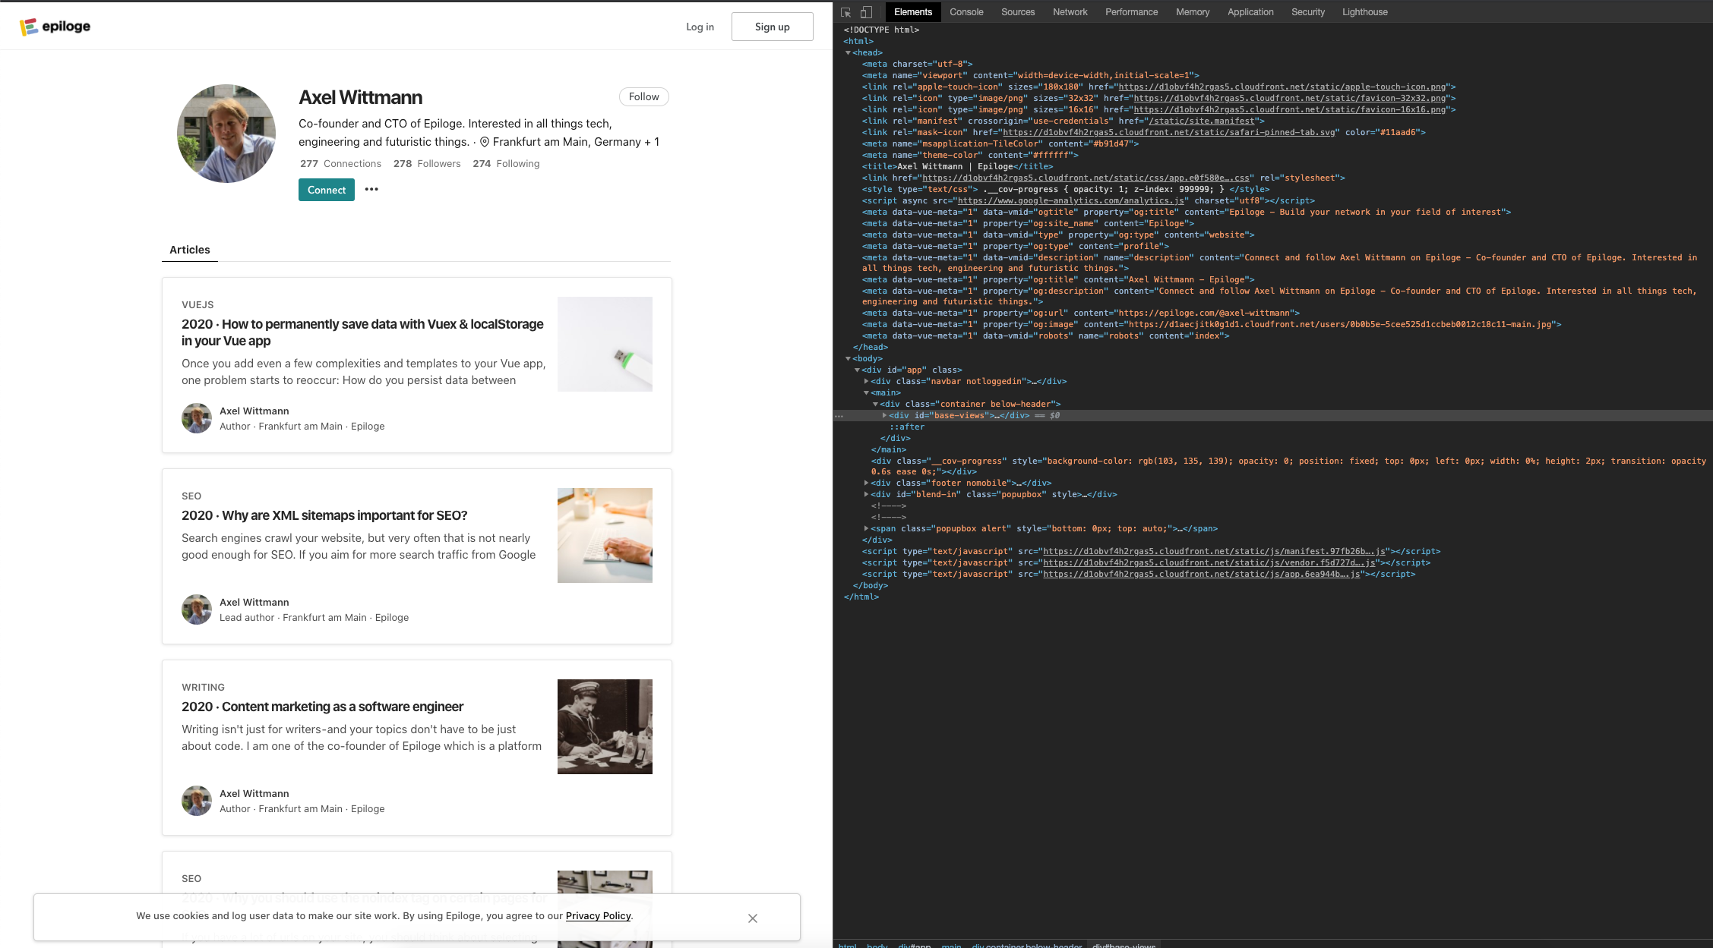Click author avatar in the Vuex article card

pos(197,418)
